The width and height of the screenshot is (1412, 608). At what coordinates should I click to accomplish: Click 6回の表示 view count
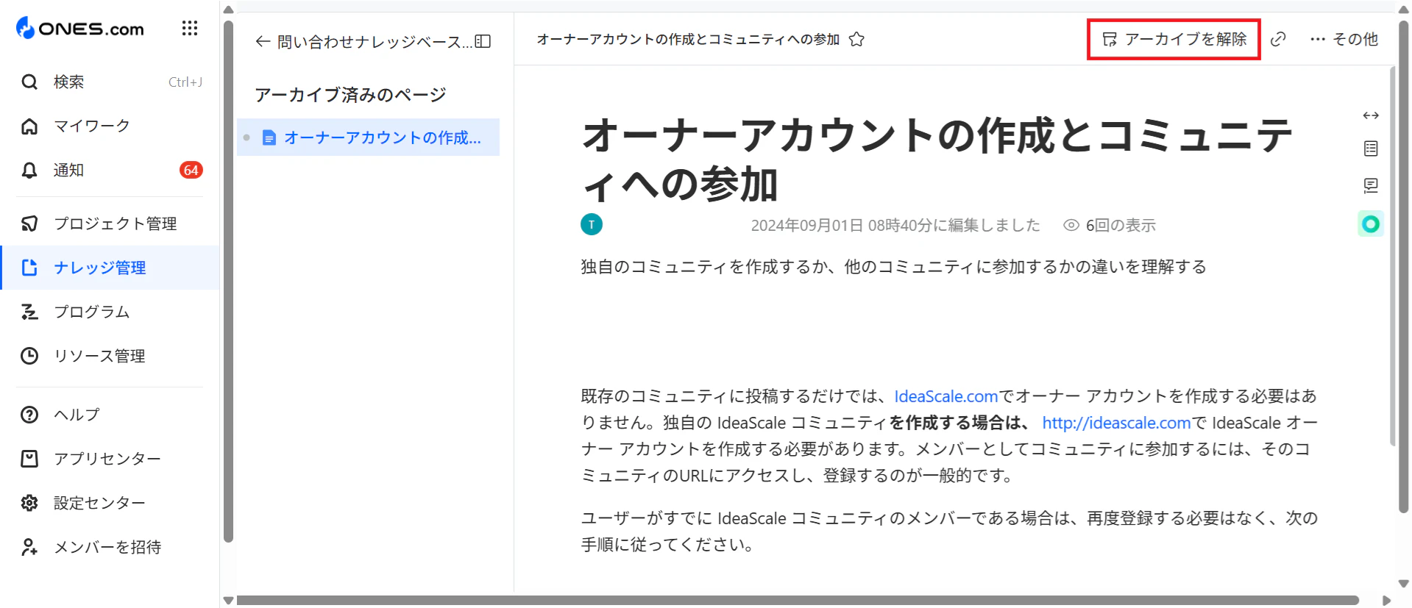pyautogui.click(x=1121, y=225)
